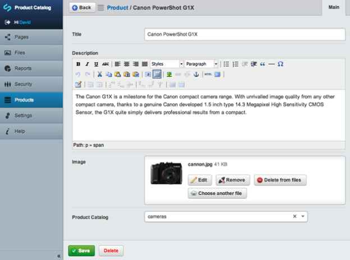Viewport: 350px width, 260px height.
Task: Increase the indent level
Action: [254, 64]
